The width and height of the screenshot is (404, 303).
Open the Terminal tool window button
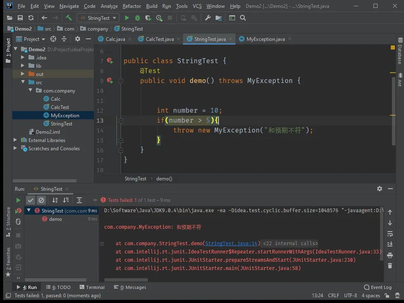click(91, 287)
